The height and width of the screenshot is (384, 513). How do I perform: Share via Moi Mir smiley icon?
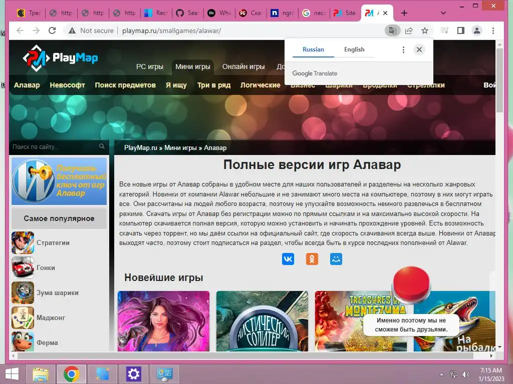pyautogui.click(x=336, y=259)
